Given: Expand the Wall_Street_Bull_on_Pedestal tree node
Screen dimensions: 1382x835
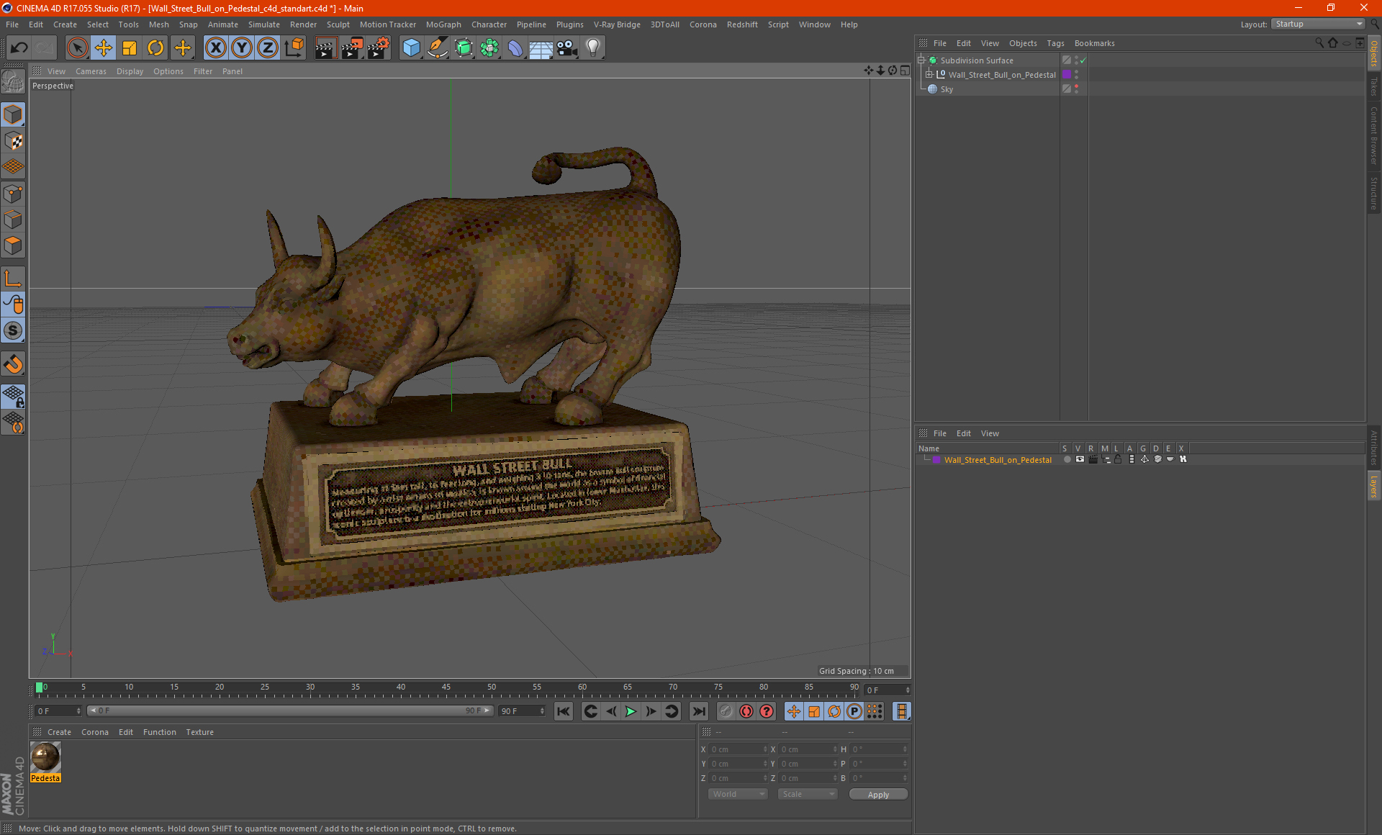Looking at the screenshot, I should [929, 74].
